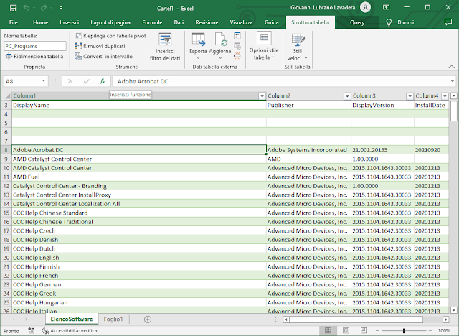Click the macro recording status bar icon
Image resolution: width=459 pixels, height=336 pixels.
click(x=31, y=330)
